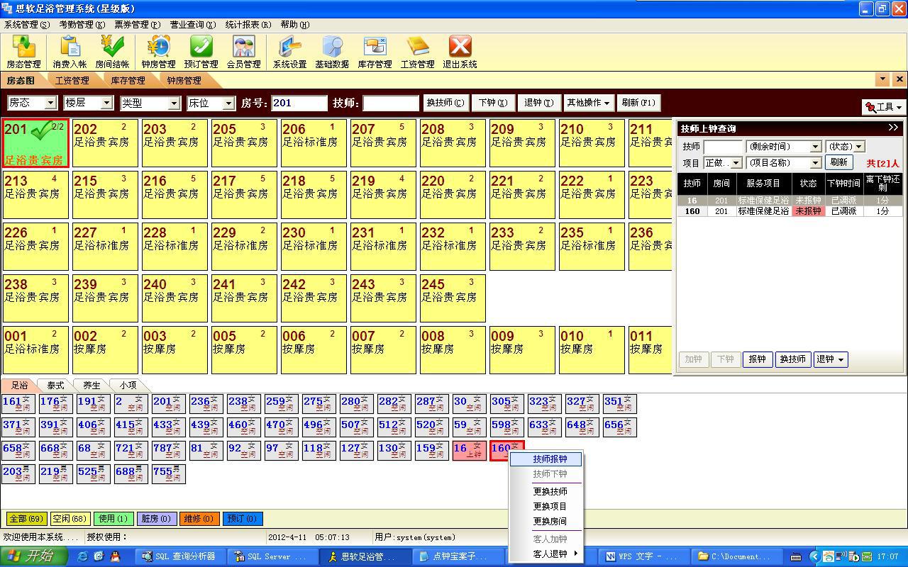Click the 房号 input field
The height and width of the screenshot is (567, 908).
(299, 103)
